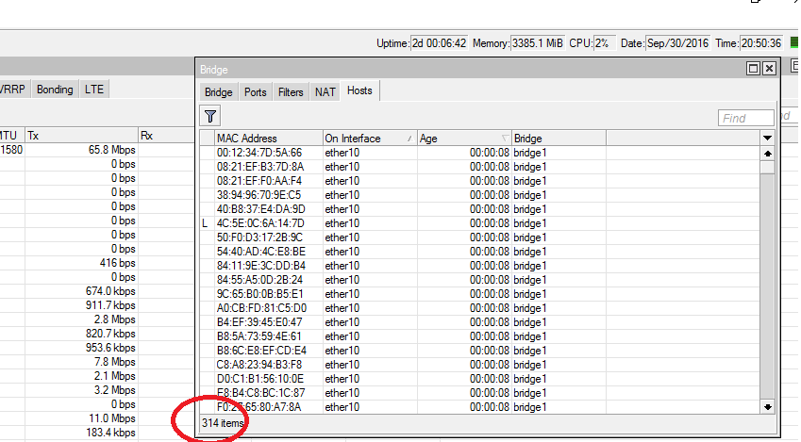
Task: Click the 183.4 kbps Tx value
Action: [x=110, y=433]
